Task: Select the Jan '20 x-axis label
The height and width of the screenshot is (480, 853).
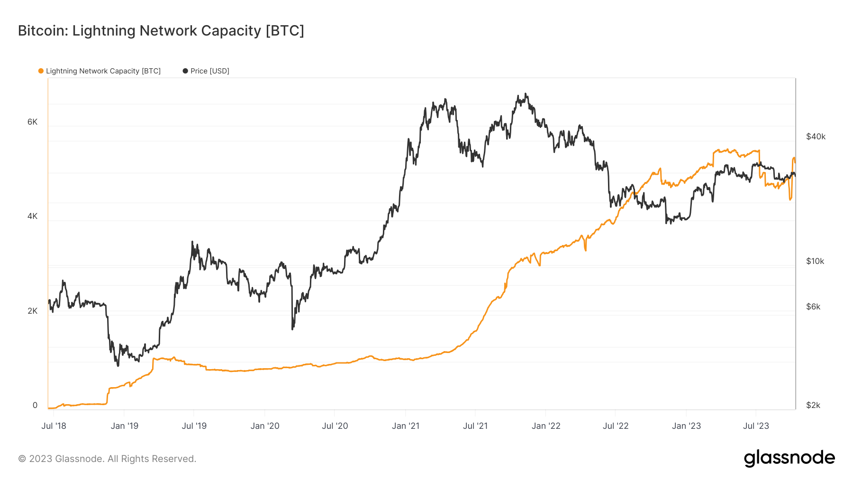Action: click(265, 426)
